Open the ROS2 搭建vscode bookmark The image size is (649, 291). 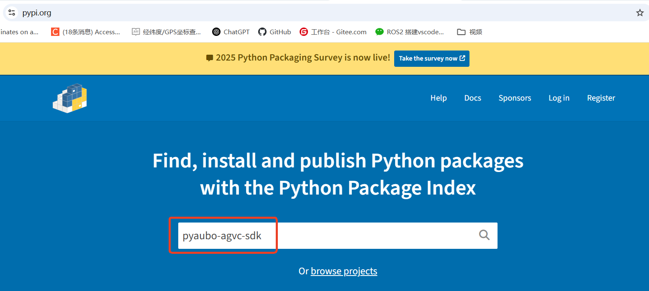pyautogui.click(x=410, y=32)
